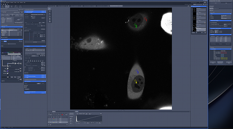Image resolution: width=233 pixels, height=129 pixels.
Task: Click the green crosshair marker 2
Action: pyautogui.click(x=135, y=25)
